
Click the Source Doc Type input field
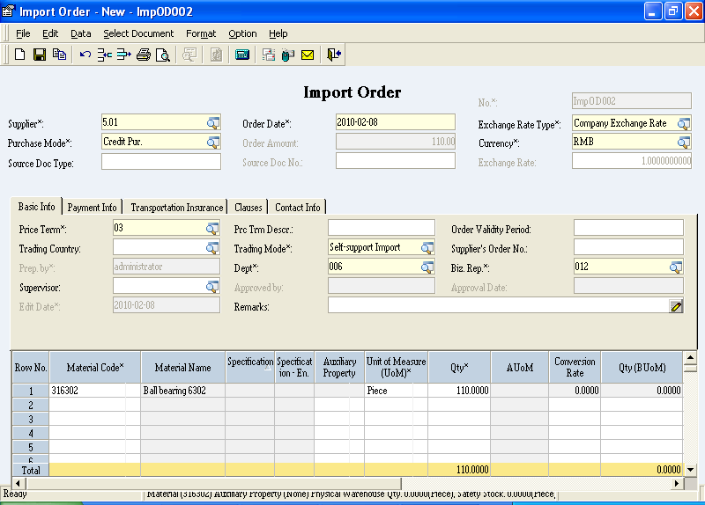[x=161, y=162]
